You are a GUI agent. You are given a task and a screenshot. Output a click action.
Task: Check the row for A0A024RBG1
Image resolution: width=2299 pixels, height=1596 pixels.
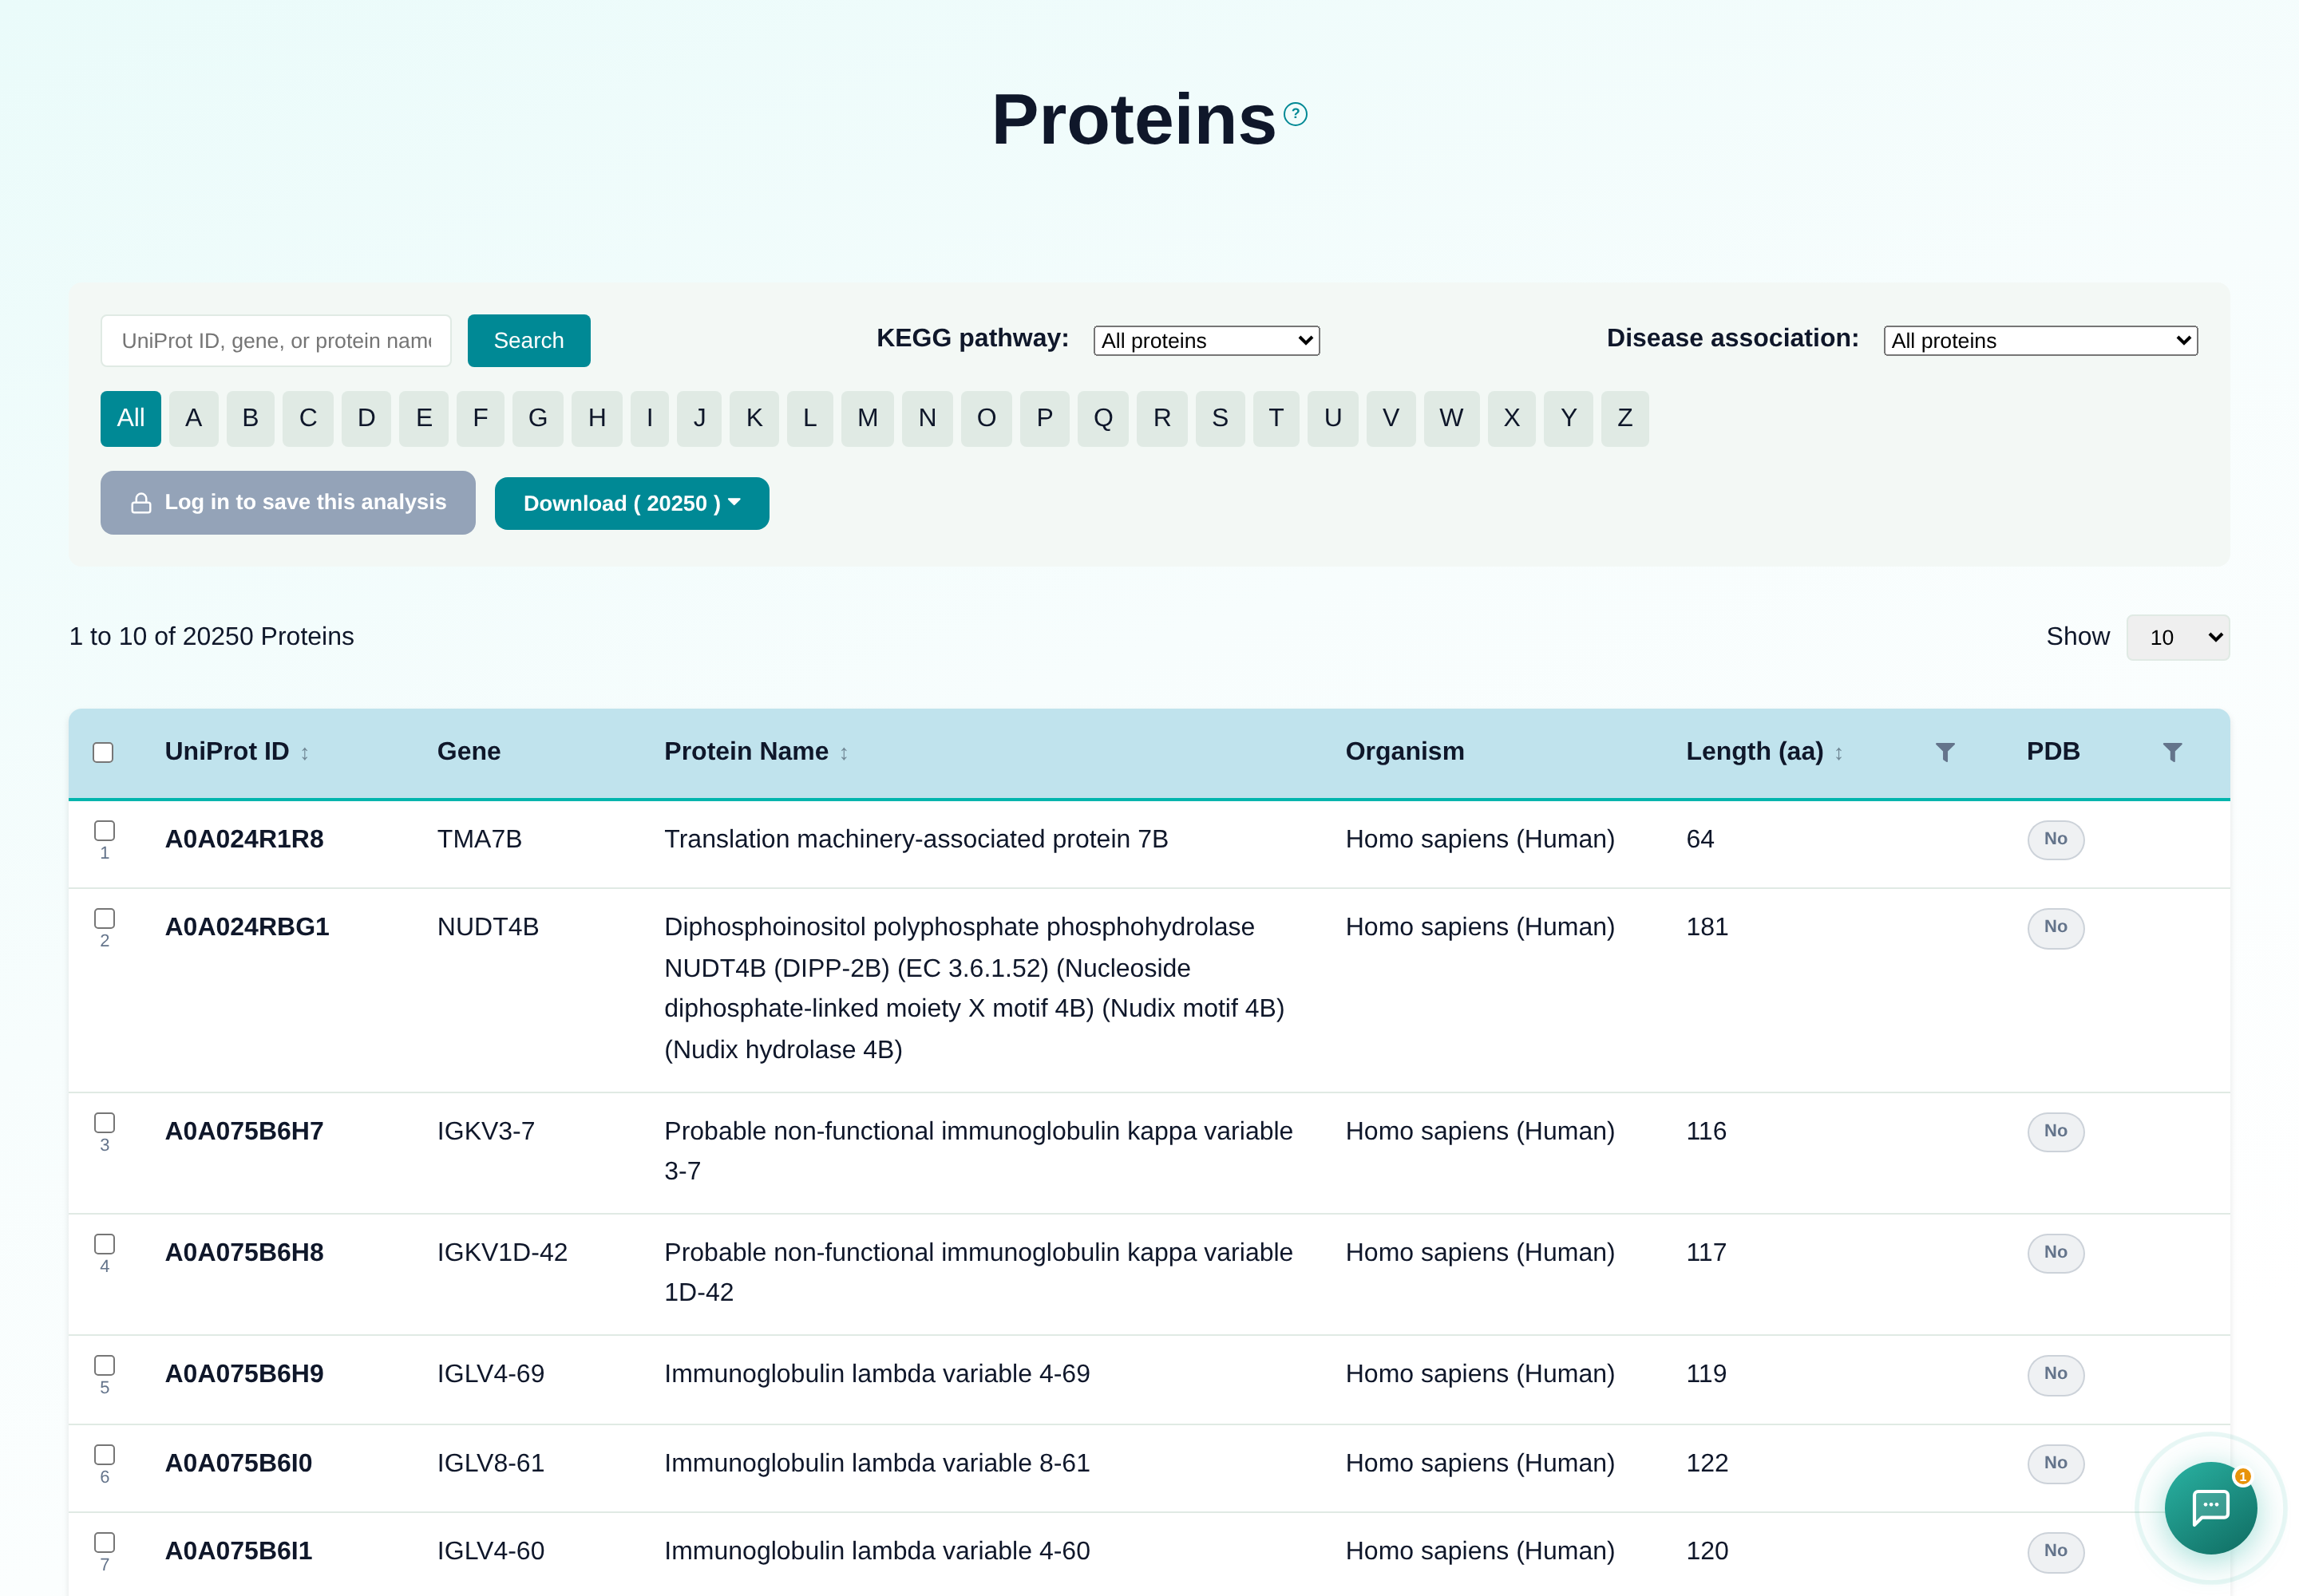(x=104, y=918)
